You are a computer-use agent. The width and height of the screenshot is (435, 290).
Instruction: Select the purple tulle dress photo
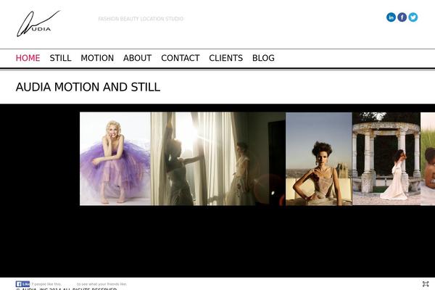[115, 159]
